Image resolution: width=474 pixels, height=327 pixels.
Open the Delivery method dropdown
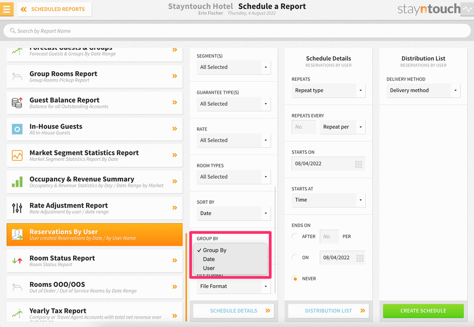point(423,90)
